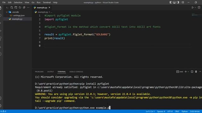The image size is (202, 113).
Task: Select the example.py editor tab
Action: click(x=42, y=8)
